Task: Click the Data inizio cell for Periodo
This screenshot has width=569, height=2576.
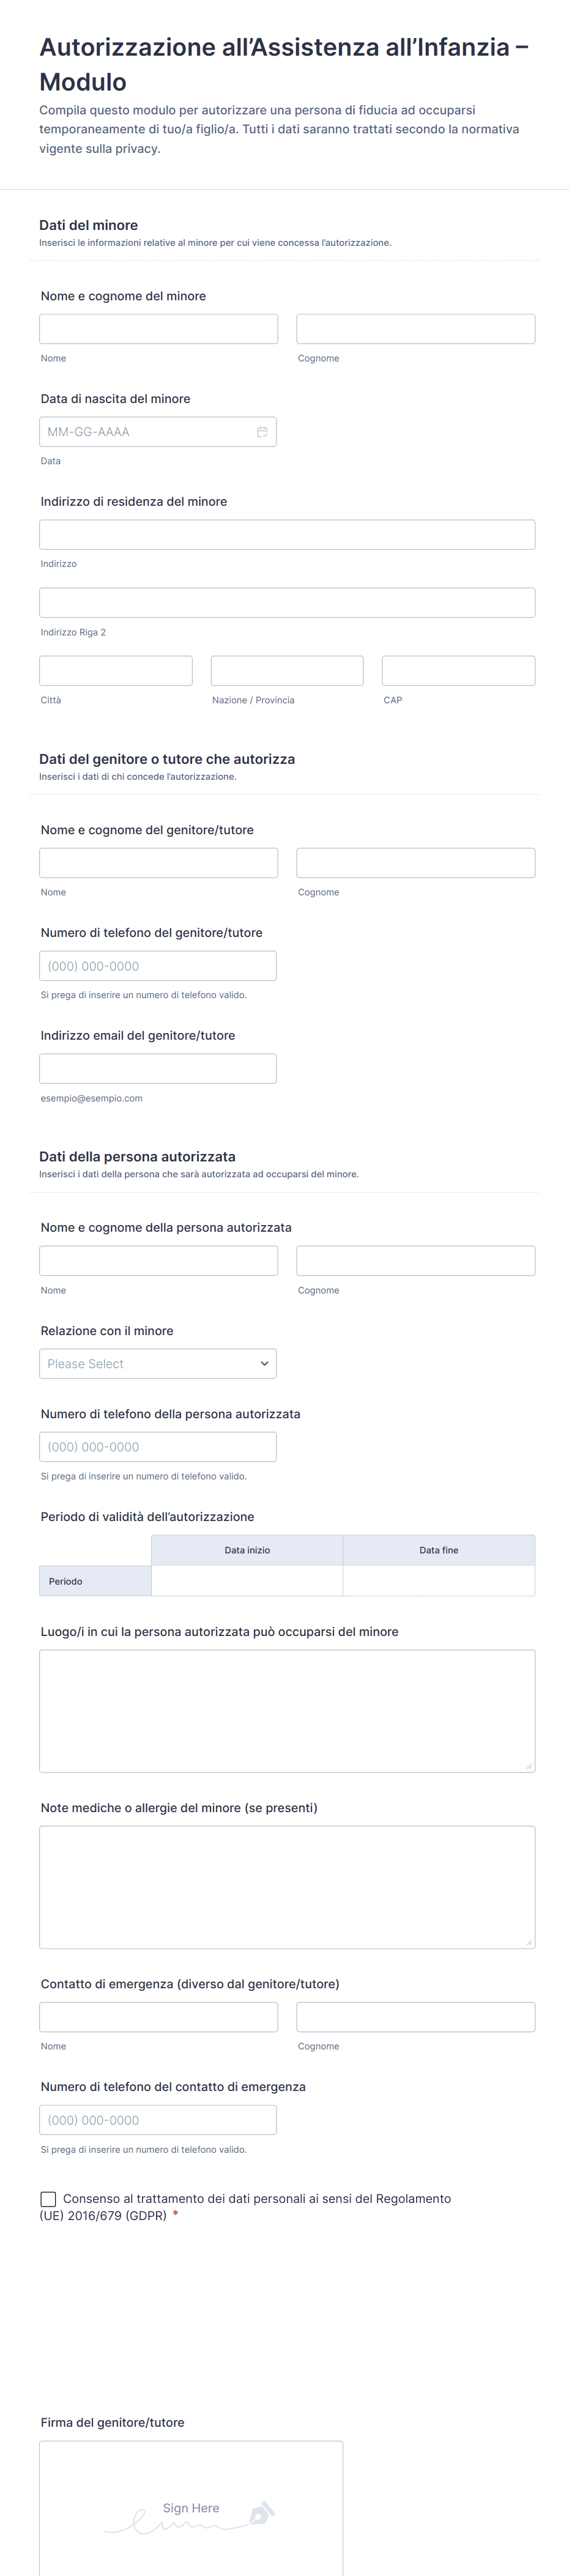Action: tap(247, 1581)
